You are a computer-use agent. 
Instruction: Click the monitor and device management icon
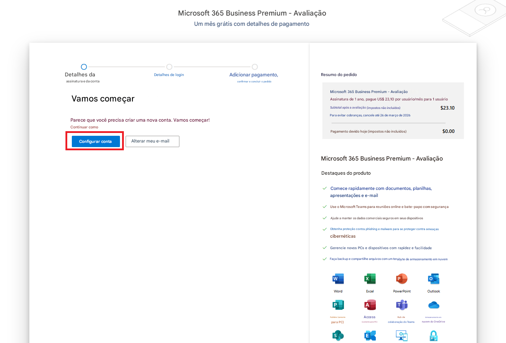[x=402, y=335]
